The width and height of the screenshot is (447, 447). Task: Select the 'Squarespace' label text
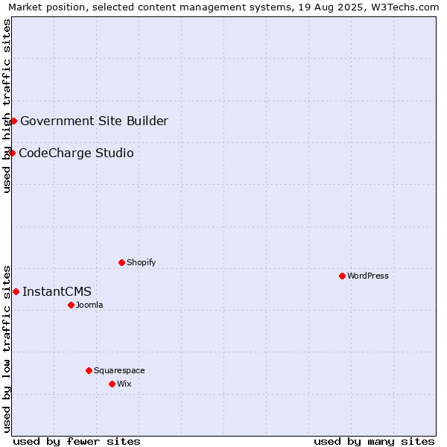point(119,370)
